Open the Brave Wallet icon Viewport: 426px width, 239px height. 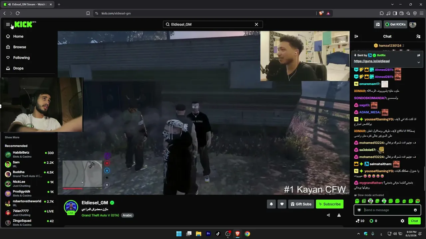[x=401, y=13]
